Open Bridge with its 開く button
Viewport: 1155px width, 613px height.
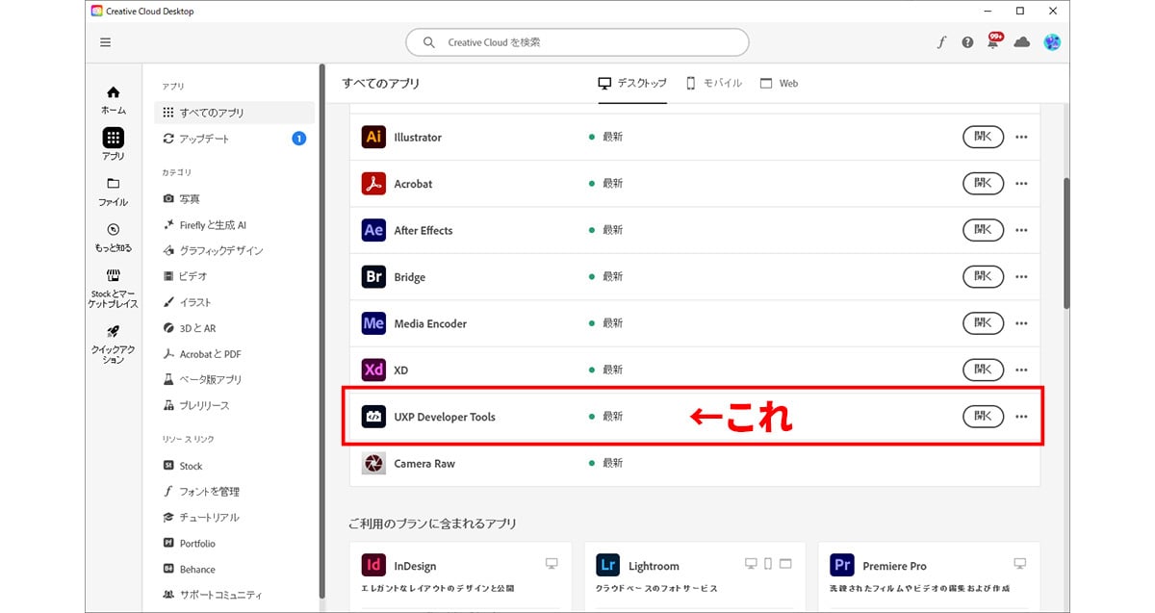pyautogui.click(x=983, y=276)
